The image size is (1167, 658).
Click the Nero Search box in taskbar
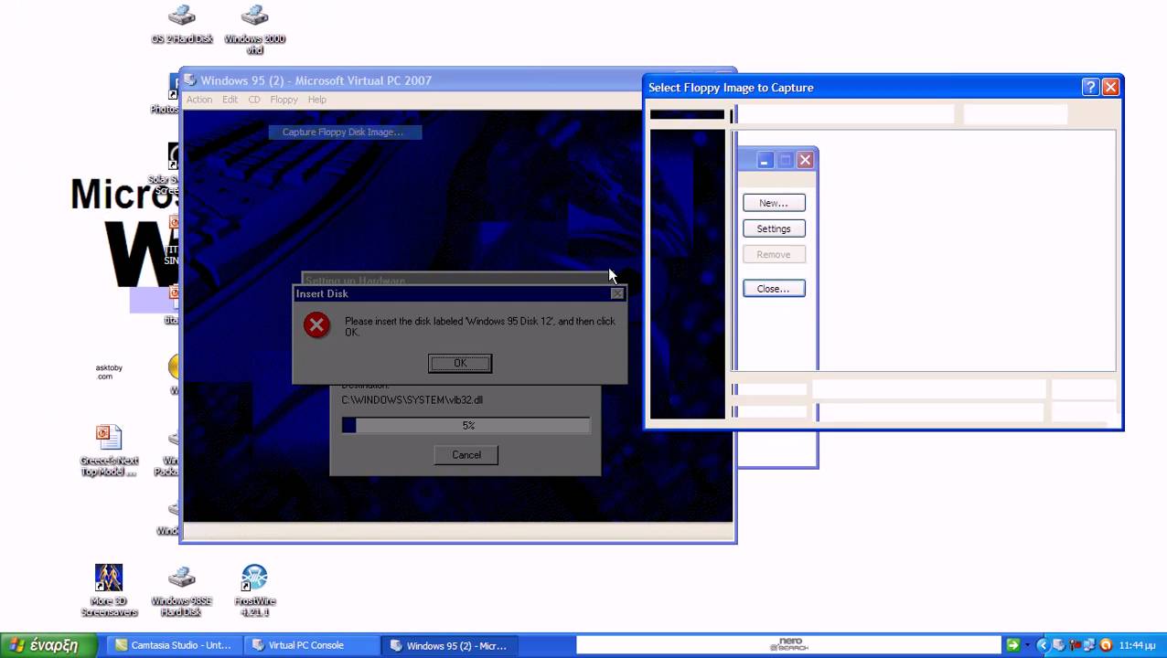point(789,645)
